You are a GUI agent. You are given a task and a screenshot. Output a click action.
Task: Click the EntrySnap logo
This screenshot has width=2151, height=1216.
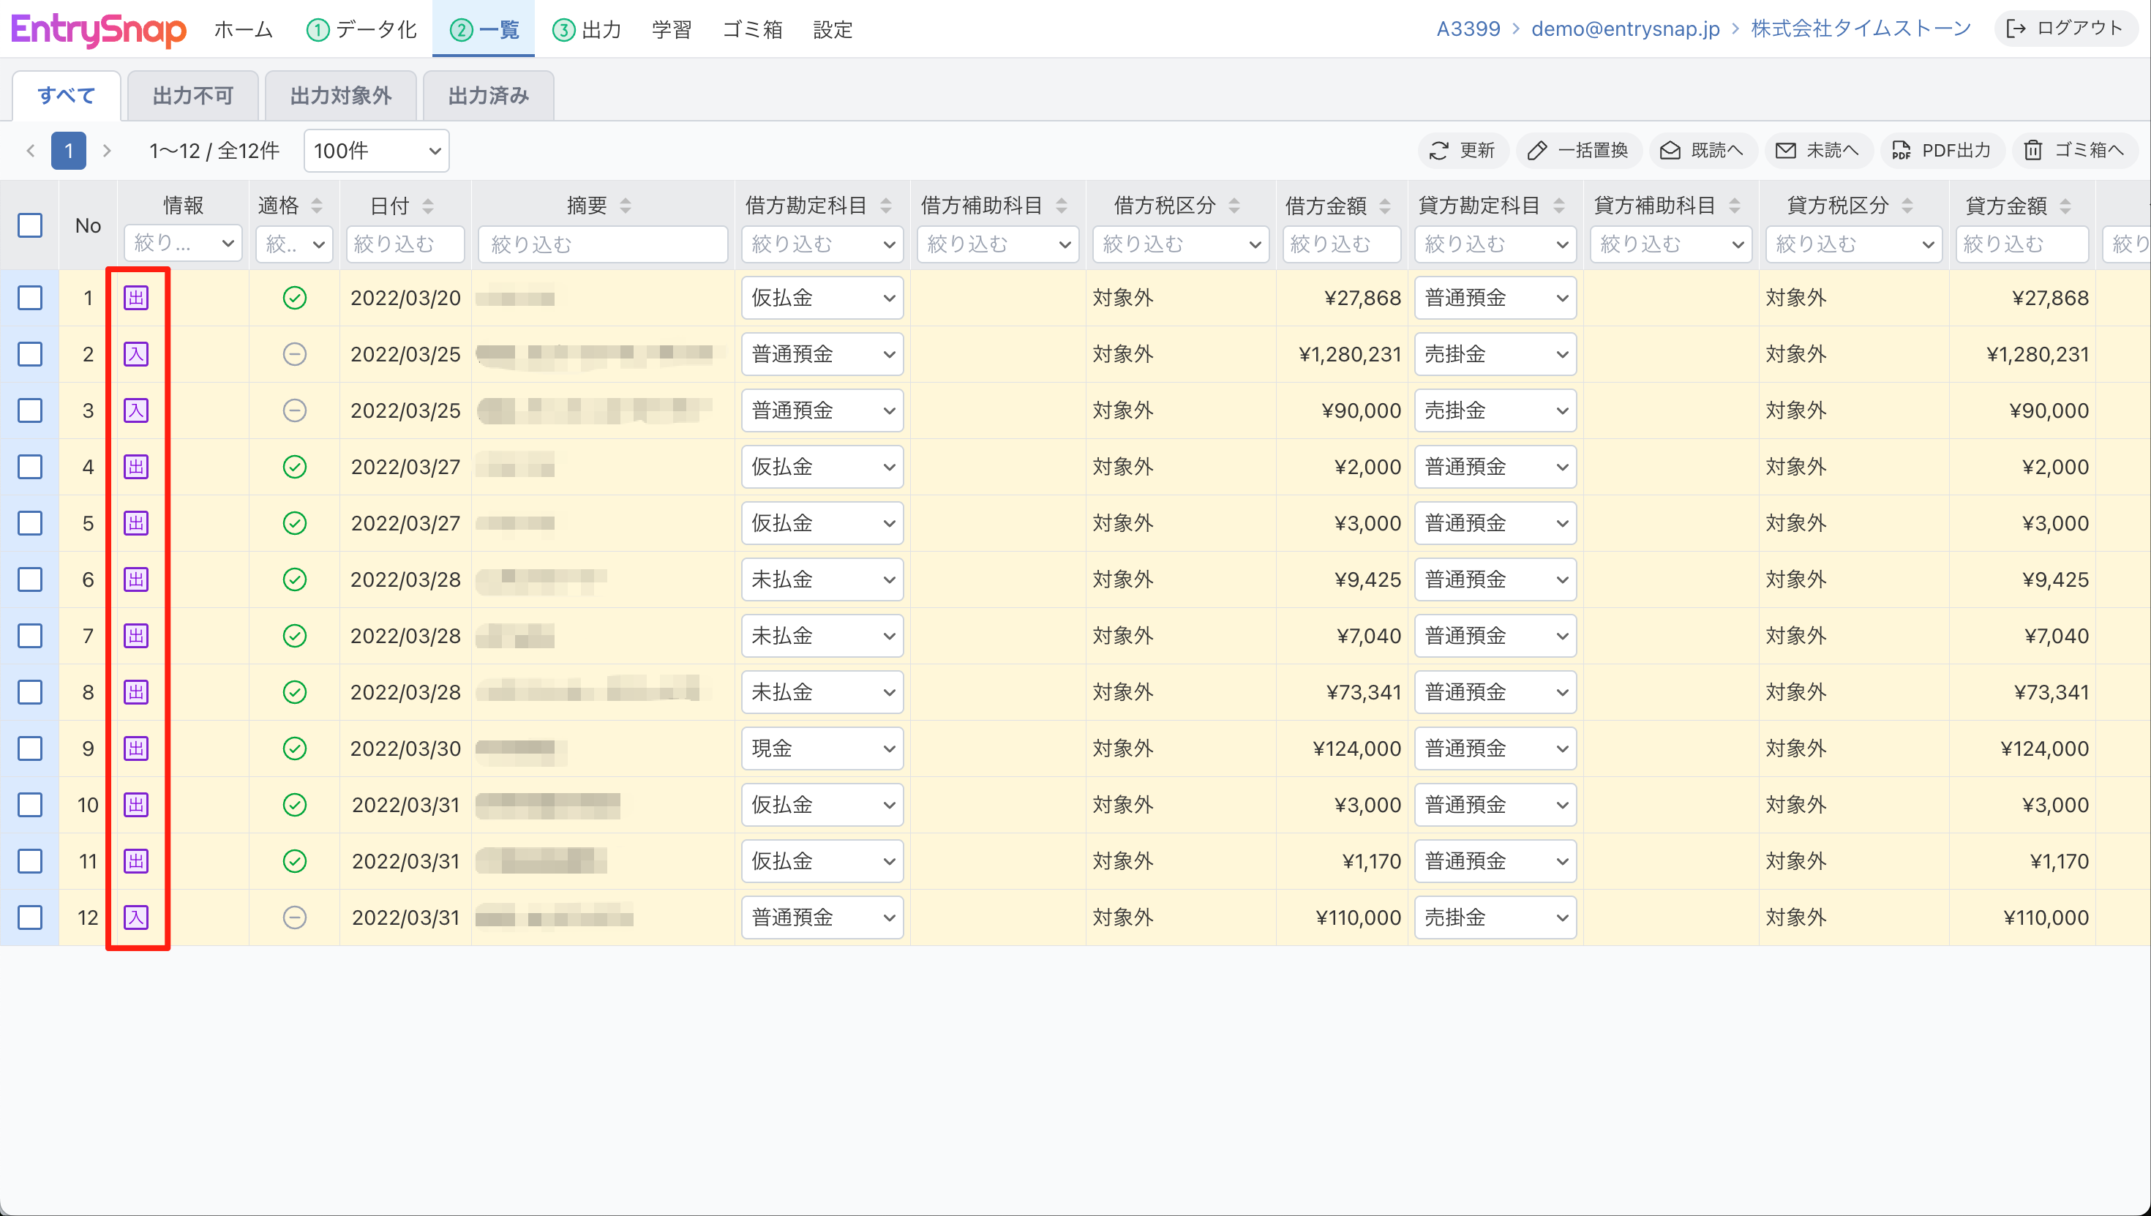99,30
